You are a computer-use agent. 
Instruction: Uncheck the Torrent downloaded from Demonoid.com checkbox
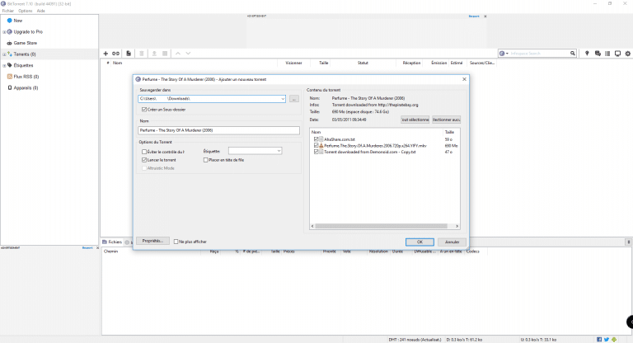pos(316,152)
